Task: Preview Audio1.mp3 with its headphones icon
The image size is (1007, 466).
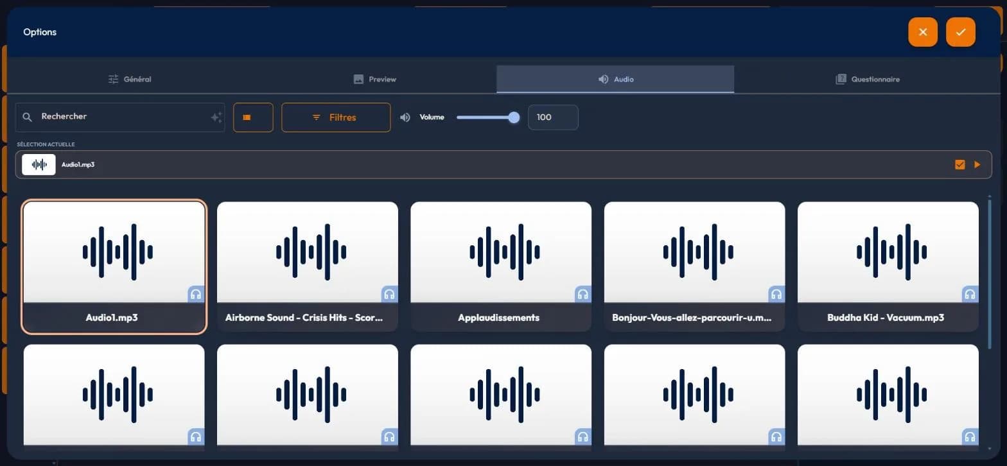Action: pos(196,294)
